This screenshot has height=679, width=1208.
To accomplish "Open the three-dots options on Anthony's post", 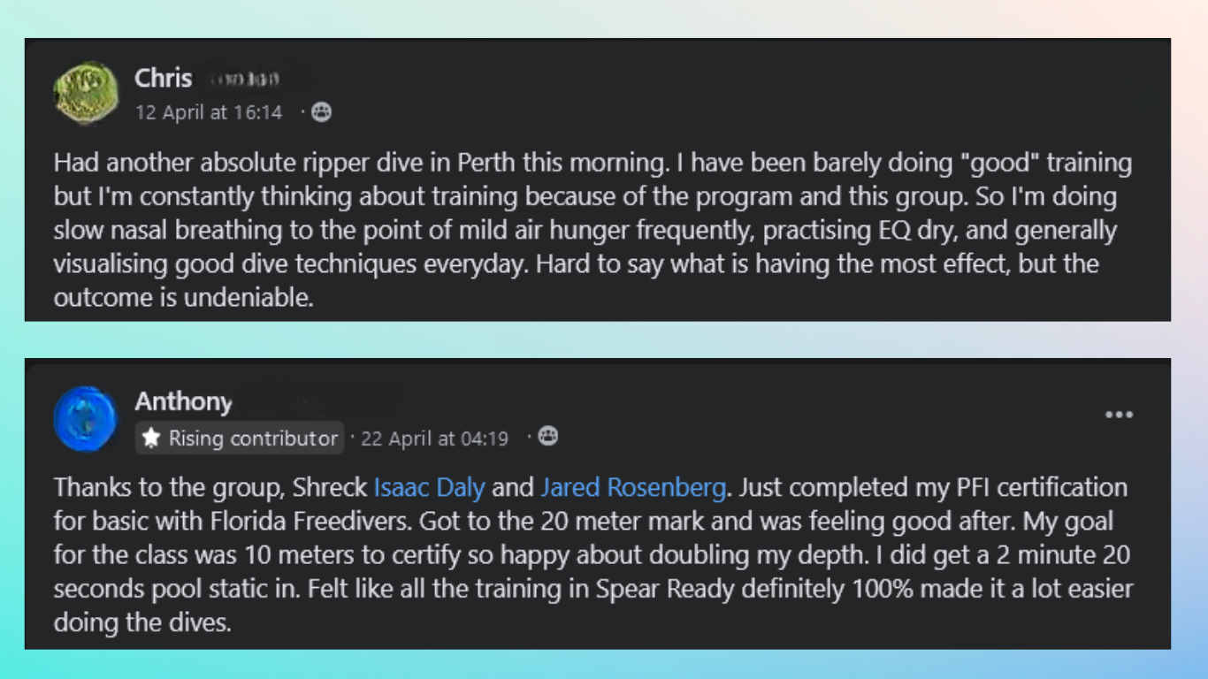I will pos(1119,415).
